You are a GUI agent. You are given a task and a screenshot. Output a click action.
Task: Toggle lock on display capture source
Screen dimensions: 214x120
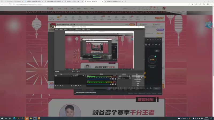coord(85,76)
